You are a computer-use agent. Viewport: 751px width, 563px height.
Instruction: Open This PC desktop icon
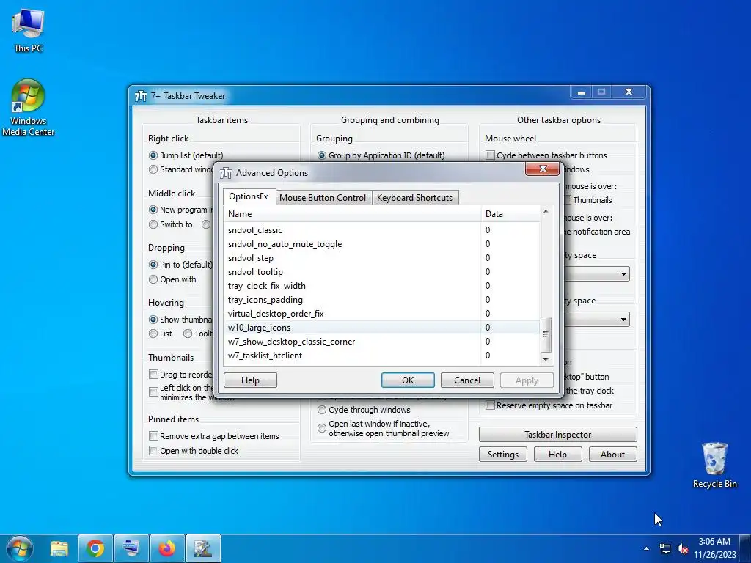(28, 29)
